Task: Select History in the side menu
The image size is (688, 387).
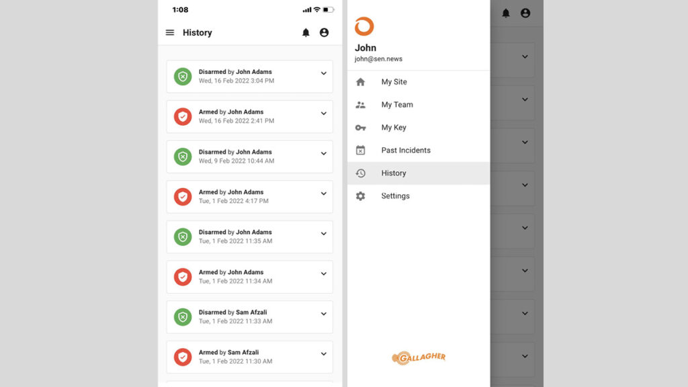Action: (394, 173)
